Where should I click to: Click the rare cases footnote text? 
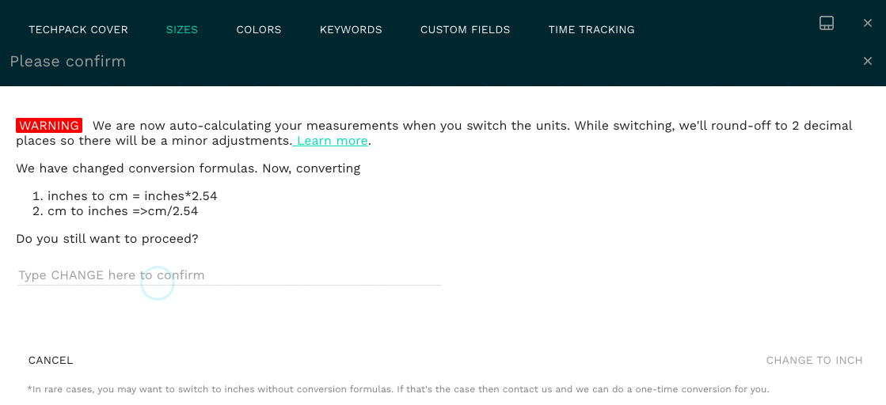(398, 389)
